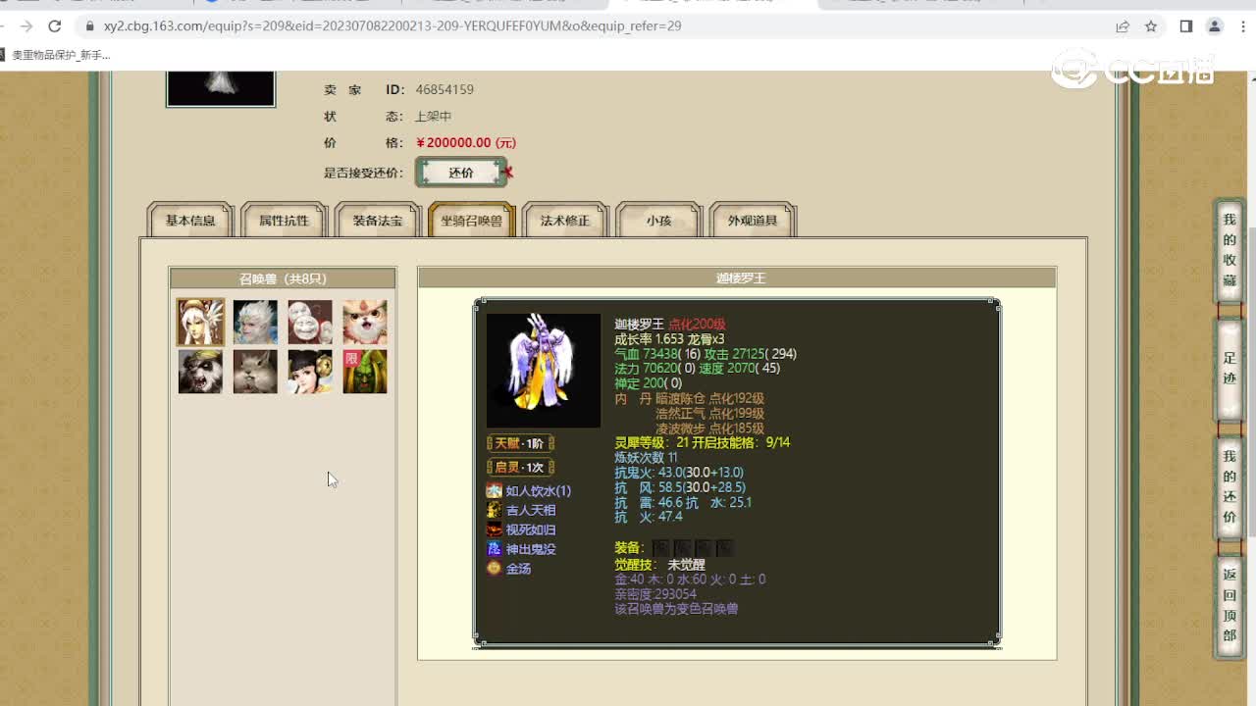Bookmark this page with the star
Image resolution: width=1256 pixels, height=706 pixels.
(1151, 26)
